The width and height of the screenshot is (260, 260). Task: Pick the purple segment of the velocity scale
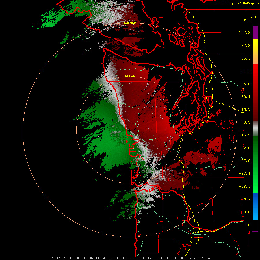click(x=255, y=32)
